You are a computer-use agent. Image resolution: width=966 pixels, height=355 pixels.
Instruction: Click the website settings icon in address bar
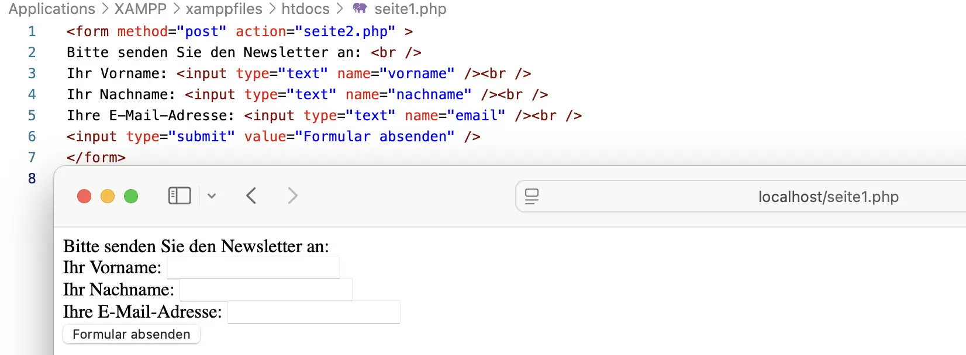(532, 197)
